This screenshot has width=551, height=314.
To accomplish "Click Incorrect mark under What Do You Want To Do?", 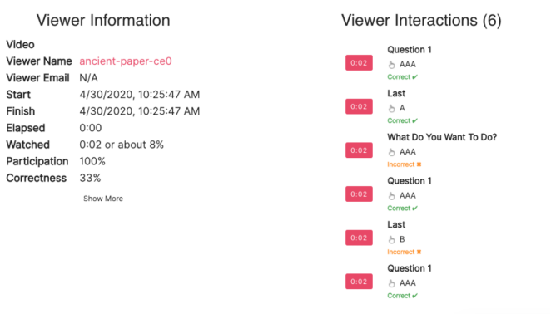I will 405,164.
